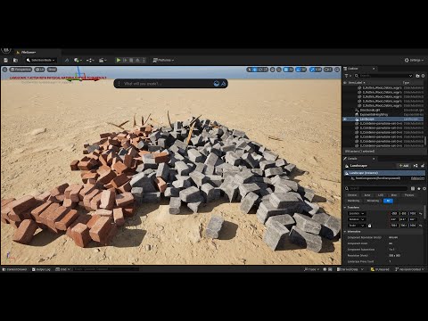The image size is (428, 321).
Task: Click the Add component button
Action: (404, 166)
